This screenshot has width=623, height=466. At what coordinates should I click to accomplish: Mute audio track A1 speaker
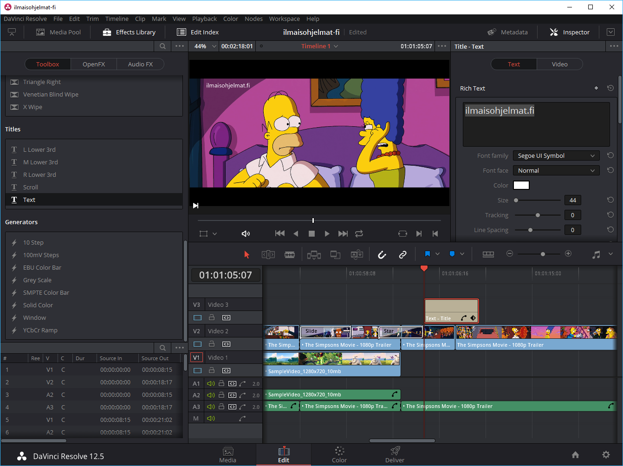[211, 383]
